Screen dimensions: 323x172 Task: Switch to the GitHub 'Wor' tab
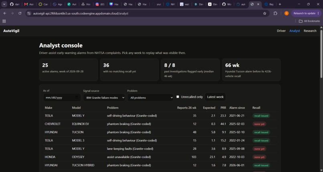coord(227,4)
